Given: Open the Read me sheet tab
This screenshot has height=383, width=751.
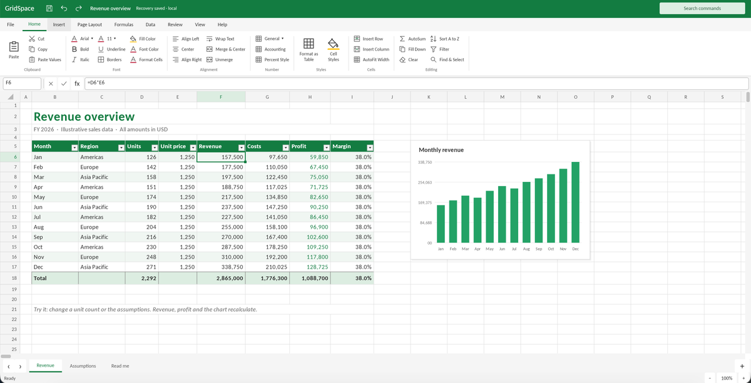Looking at the screenshot, I should pos(120,366).
